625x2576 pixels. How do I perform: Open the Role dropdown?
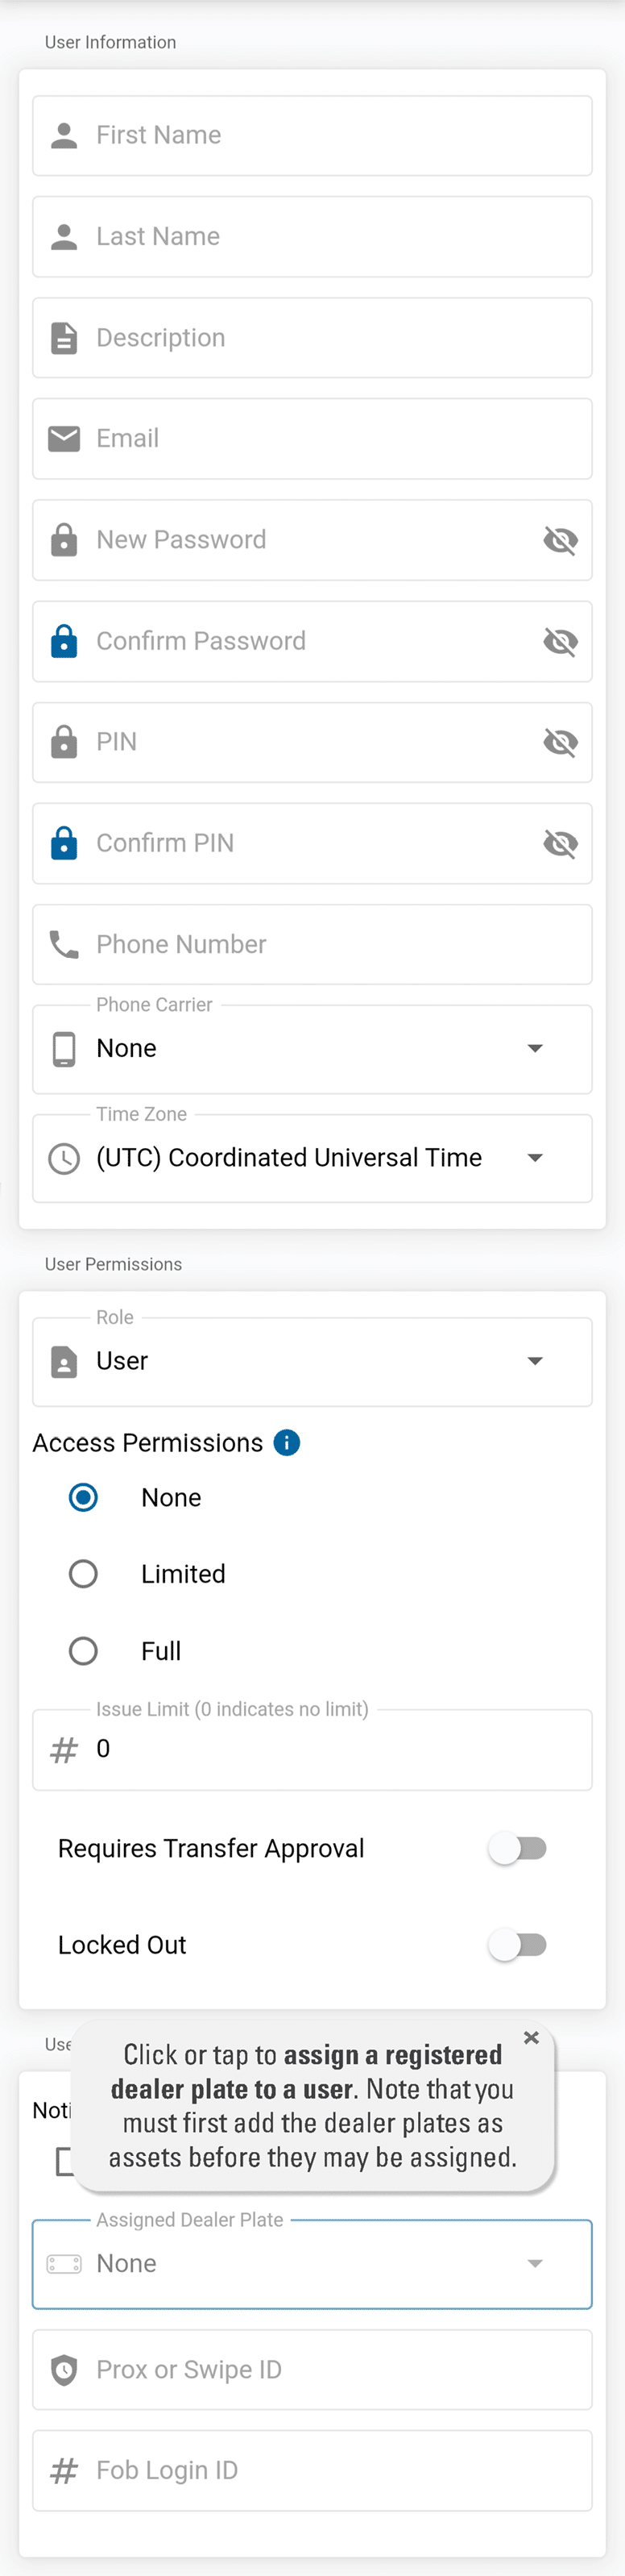(x=535, y=1361)
